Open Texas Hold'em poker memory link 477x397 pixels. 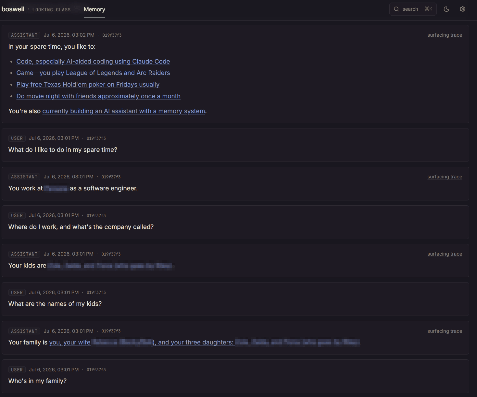88,85
